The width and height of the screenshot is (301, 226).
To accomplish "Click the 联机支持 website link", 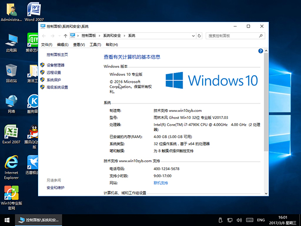I will 161,183.
